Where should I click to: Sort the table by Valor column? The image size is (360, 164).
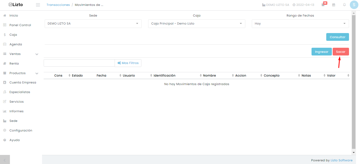coord(331,75)
